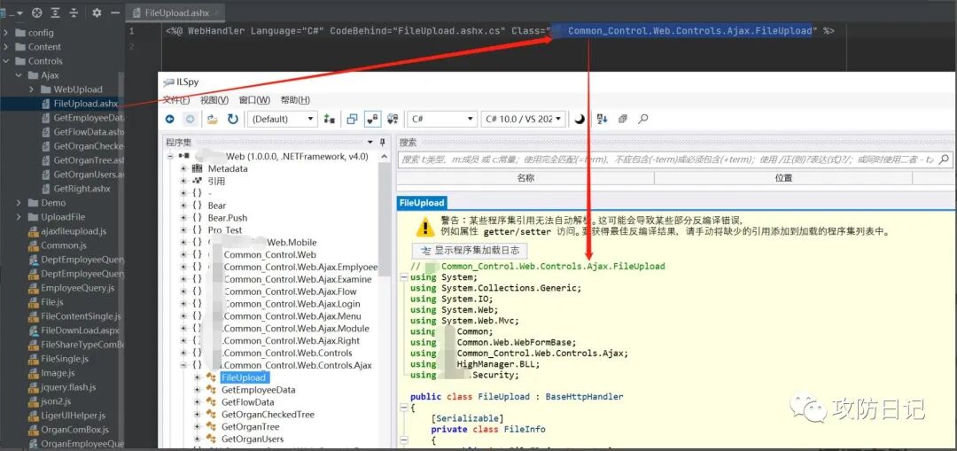
Task: Collapse the Web assembly root node
Action: [x=170, y=156]
